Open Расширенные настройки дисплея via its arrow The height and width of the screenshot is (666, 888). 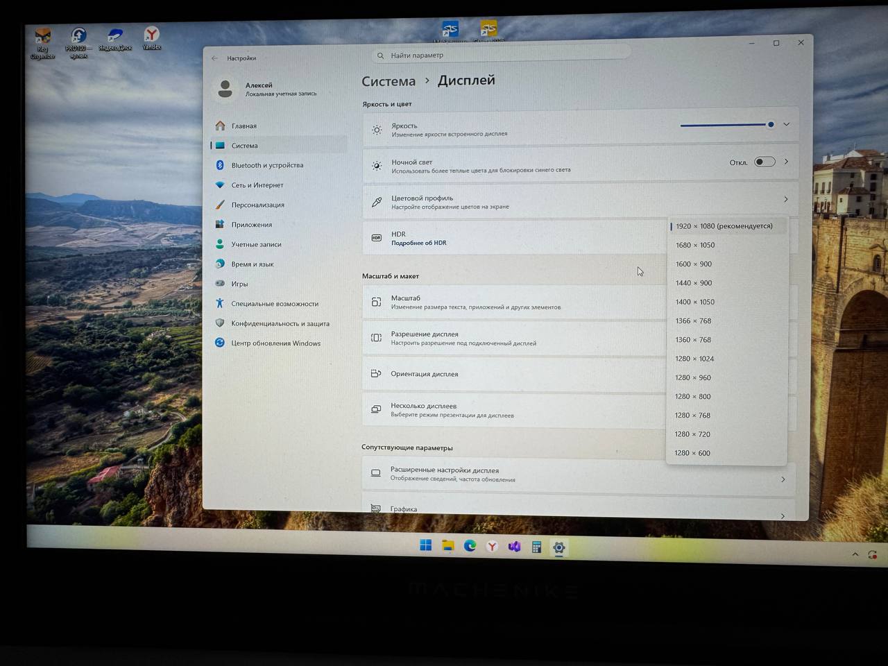point(783,479)
